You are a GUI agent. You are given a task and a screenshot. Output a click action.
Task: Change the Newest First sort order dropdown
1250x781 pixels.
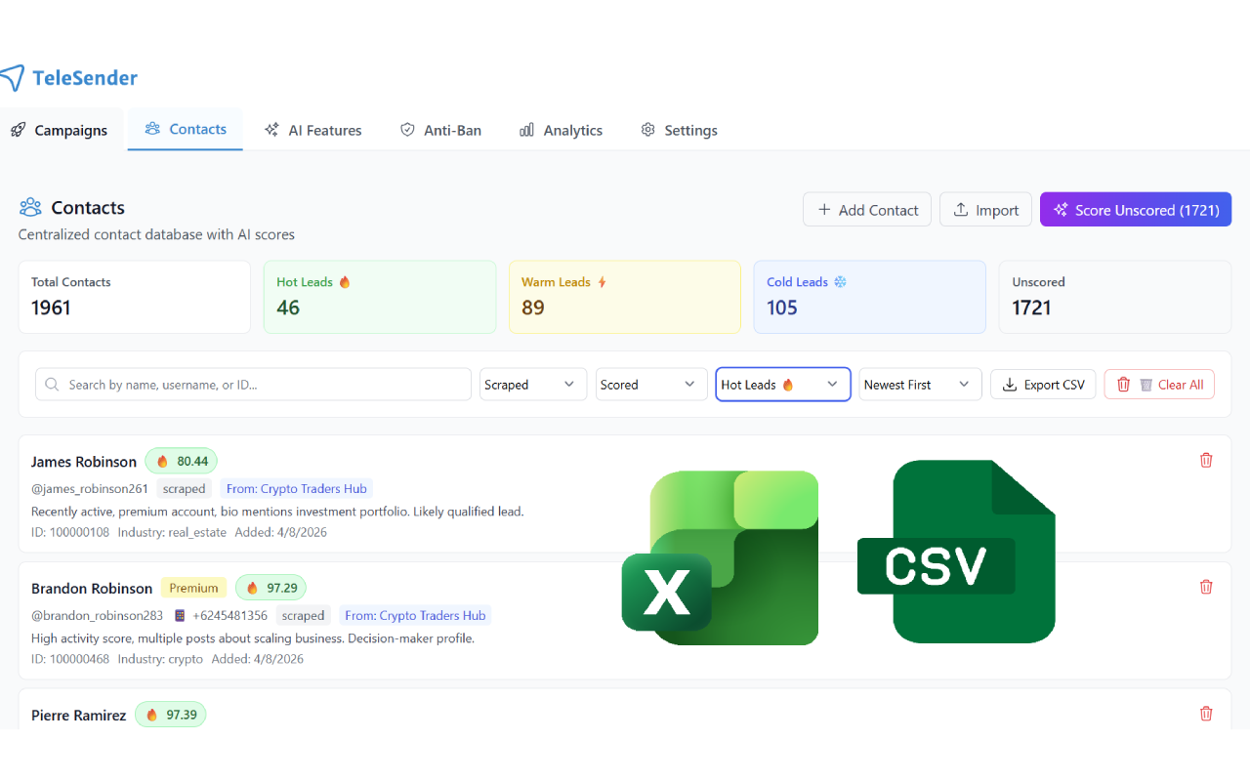(x=919, y=385)
